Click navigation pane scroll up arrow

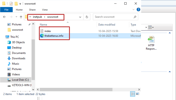(33, 24)
